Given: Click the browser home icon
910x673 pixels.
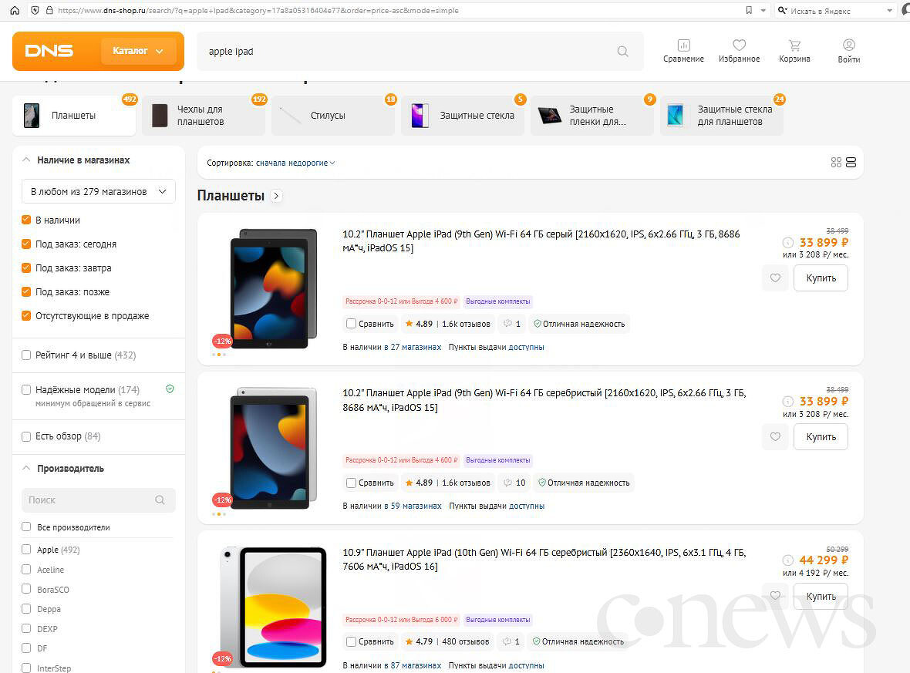Looking at the screenshot, I should click(15, 11).
